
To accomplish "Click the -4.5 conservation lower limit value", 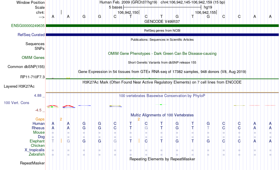I will pos(38,110).
